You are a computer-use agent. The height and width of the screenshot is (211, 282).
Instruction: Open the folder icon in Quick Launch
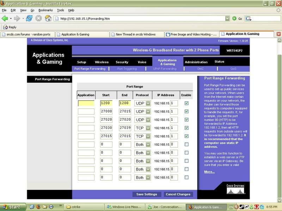45,207
